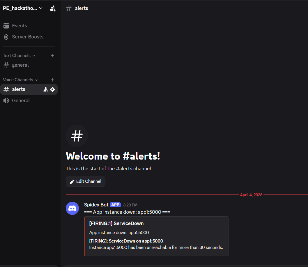Click the Events calendar icon
This screenshot has width=308, height=267.
(x=6, y=26)
